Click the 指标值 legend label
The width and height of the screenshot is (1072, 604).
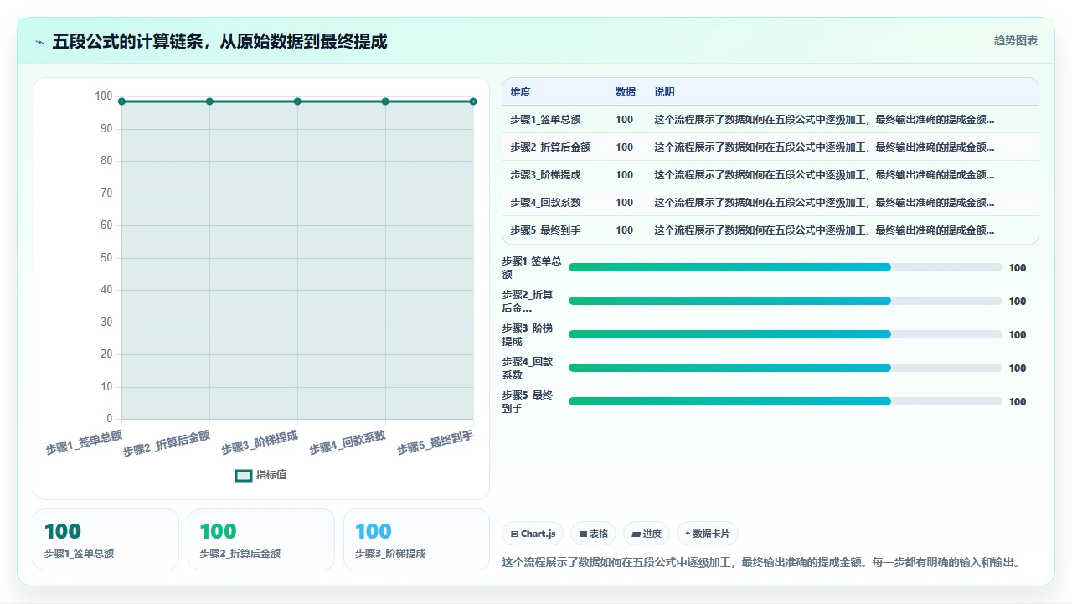click(271, 475)
